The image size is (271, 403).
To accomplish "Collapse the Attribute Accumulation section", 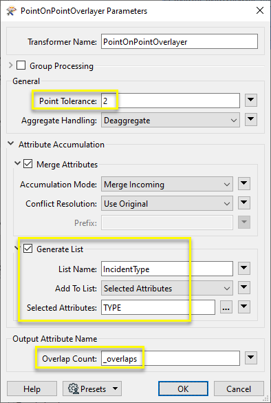I will [x=11, y=143].
